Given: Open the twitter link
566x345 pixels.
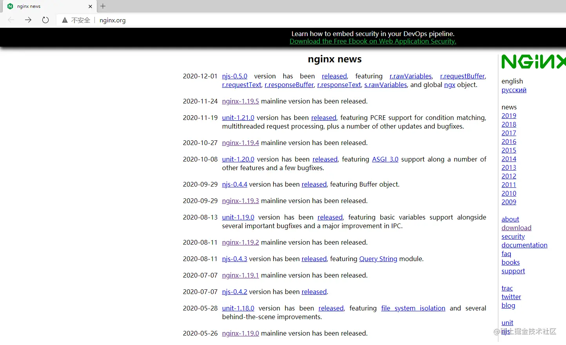Looking at the screenshot, I should click(x=511, y=297).
